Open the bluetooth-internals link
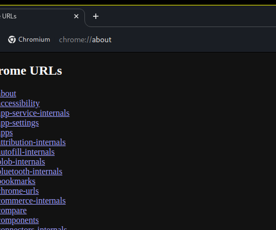The width and height of the screenshot is (276, 230). (x=31, y=172)
